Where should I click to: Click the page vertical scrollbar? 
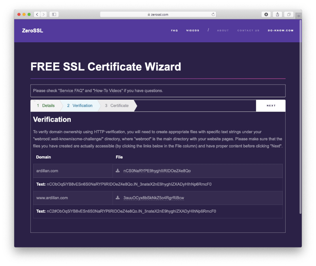point(300,116)
